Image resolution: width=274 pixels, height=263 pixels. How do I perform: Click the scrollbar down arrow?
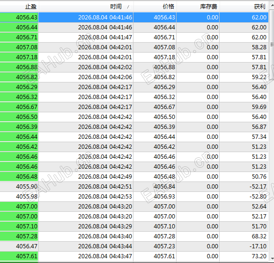[x=272, y=258]
